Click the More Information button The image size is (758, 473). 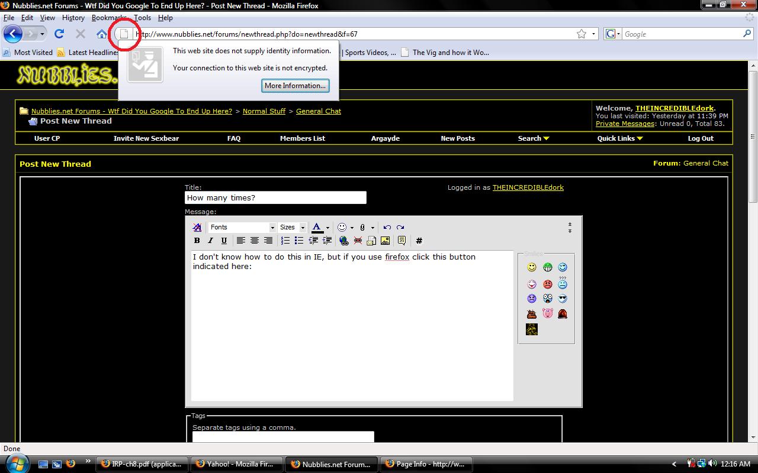coord(295,86)
